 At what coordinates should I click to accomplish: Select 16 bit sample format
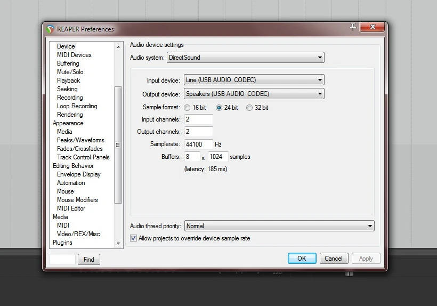[187, 108]
